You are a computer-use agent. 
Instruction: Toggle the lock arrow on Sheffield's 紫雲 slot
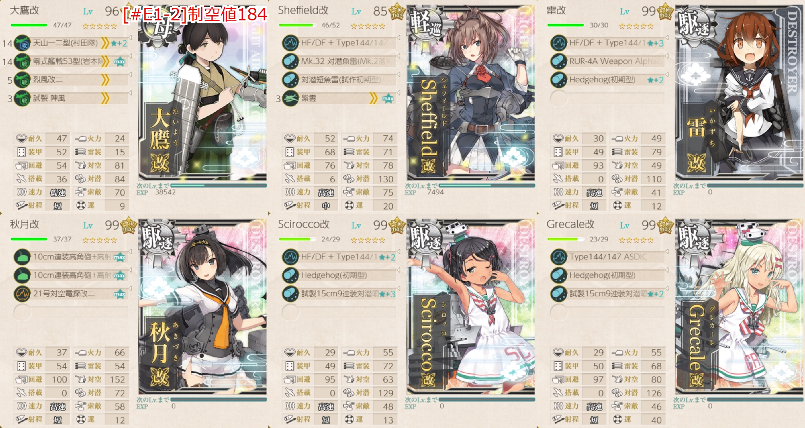[398, 93]
